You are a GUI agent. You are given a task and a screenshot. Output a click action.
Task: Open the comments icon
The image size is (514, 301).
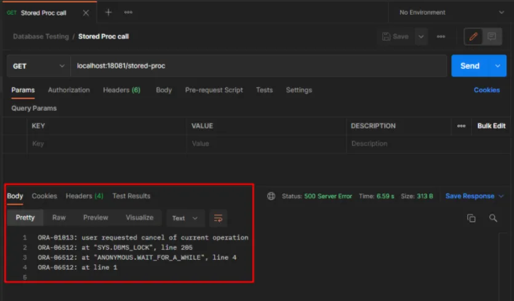click(492, 36)
